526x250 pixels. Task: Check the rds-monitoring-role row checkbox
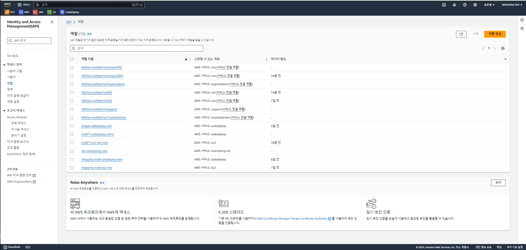[x=72, y=151]
